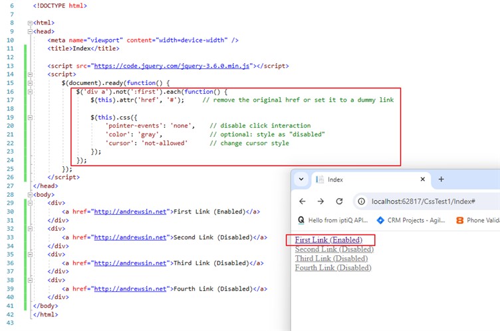The image size is (500, 331).
Task: Click line number 29 in the gutter
Action: click(10, 203)
